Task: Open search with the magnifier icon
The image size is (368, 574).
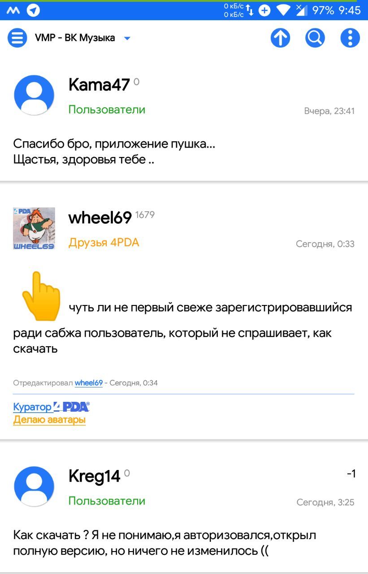Action: [315, 38]
